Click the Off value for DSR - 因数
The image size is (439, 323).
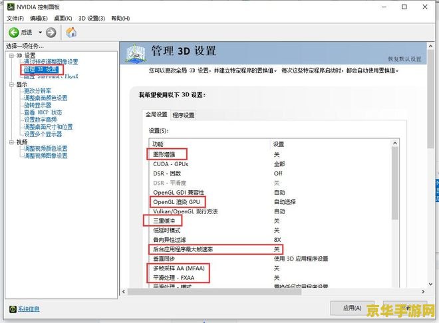pyautogui.click(x=278, y=173)
